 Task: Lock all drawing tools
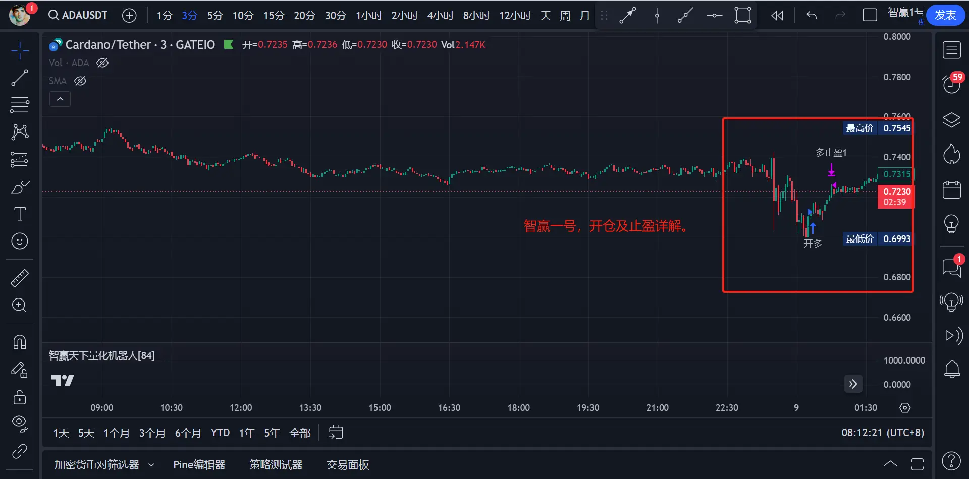pos(20,397)
